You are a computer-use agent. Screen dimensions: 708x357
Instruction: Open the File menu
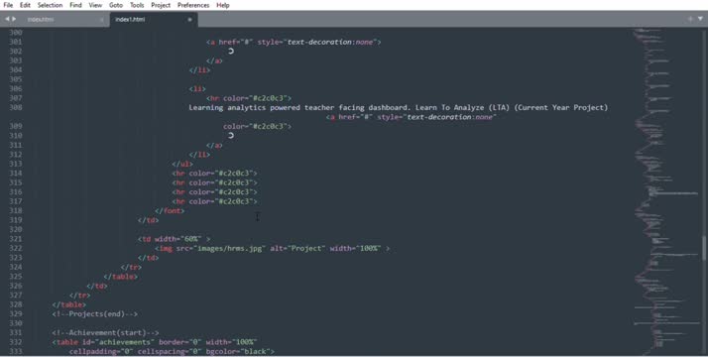[x=8, y=5]
